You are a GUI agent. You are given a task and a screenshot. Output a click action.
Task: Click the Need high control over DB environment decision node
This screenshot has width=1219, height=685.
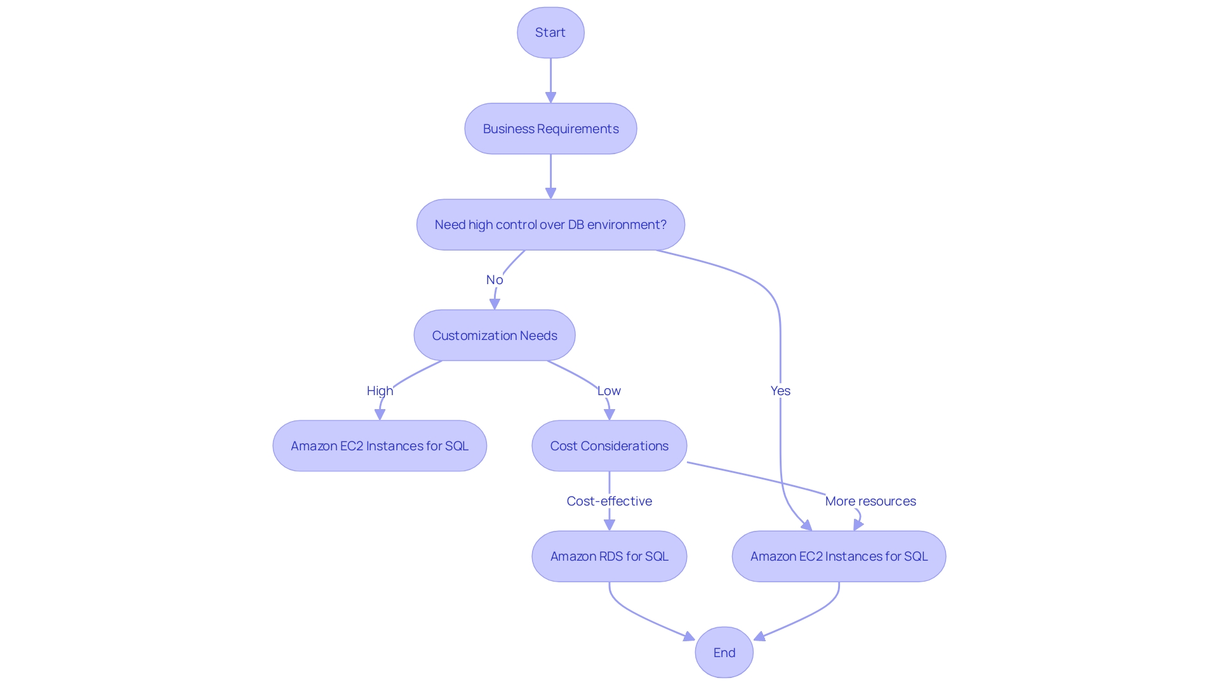(552, 224)
